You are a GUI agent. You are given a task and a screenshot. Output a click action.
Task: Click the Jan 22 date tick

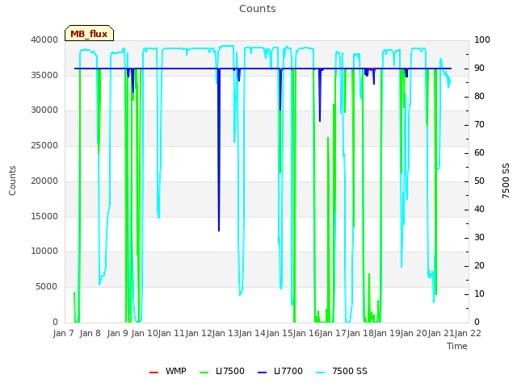click(x=469, y=334)
